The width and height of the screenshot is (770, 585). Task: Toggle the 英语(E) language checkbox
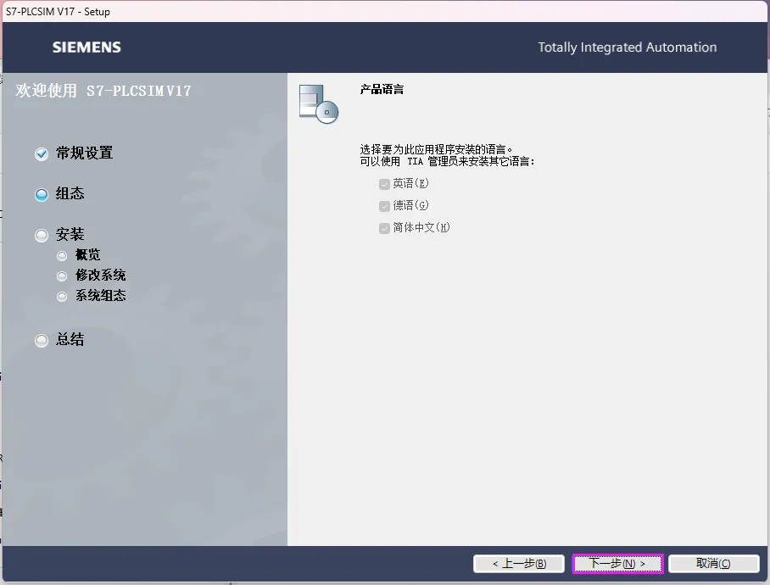384,184
